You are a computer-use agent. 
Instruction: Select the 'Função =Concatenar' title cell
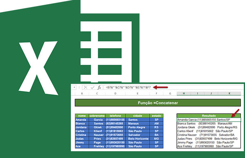click(x=158, y=103)
